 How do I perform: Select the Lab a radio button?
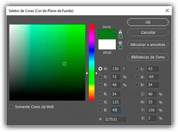tap(137, 77)
